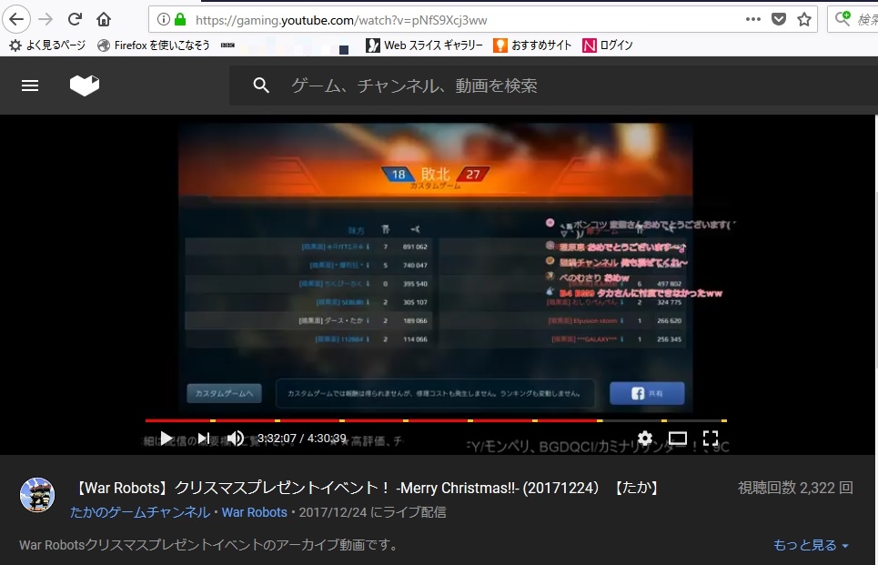Open the たかのゲームチャンネル channel link
The width and height of the screenshot is (878, 565).
coord(140,512)
